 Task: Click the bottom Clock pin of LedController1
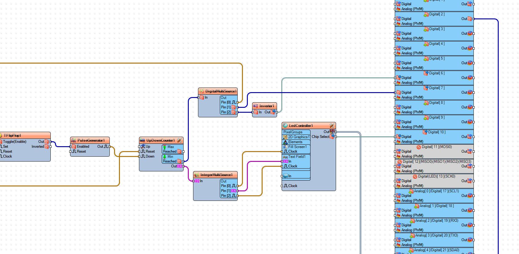[290, 186]
